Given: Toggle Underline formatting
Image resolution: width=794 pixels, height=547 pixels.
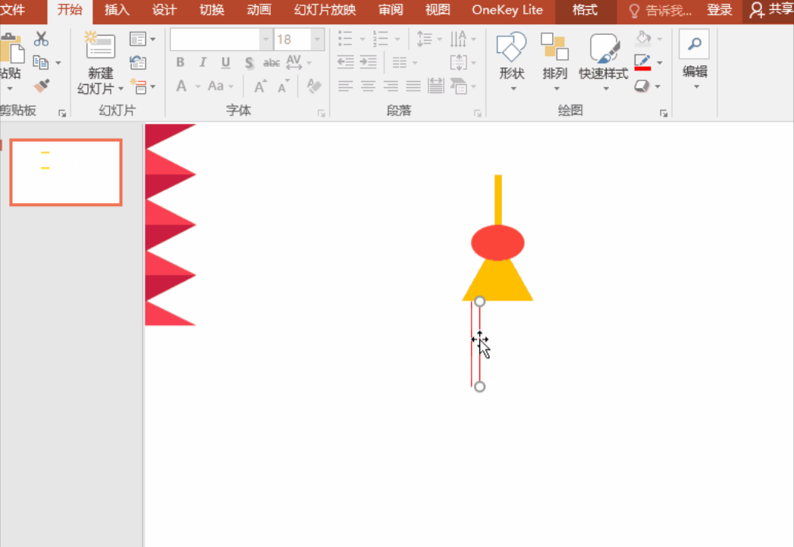Looking at the screenshot, I should (x=226, y=62).
